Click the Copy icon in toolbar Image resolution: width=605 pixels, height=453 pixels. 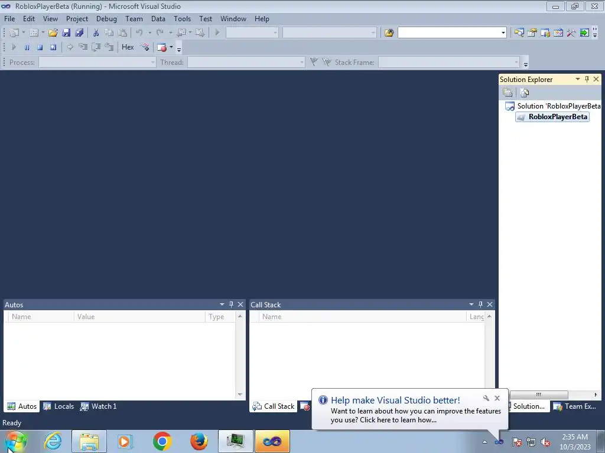tap(109, 33)
